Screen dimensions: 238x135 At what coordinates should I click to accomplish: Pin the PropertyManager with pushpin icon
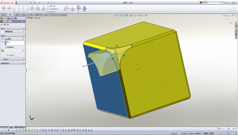[x=22, y=21]
